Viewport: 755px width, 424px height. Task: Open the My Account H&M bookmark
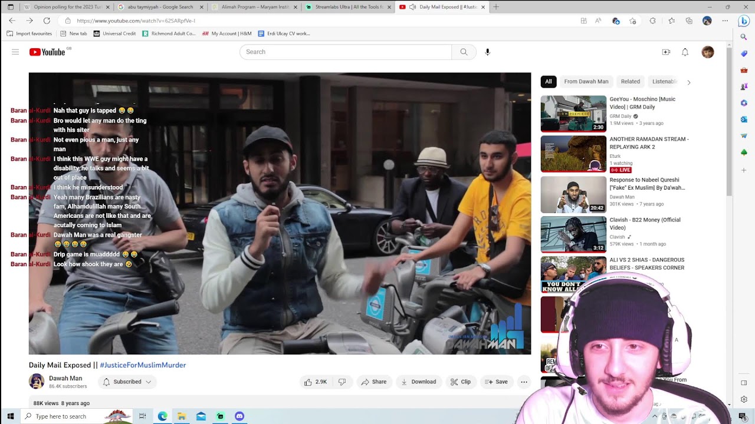(226, 34)
